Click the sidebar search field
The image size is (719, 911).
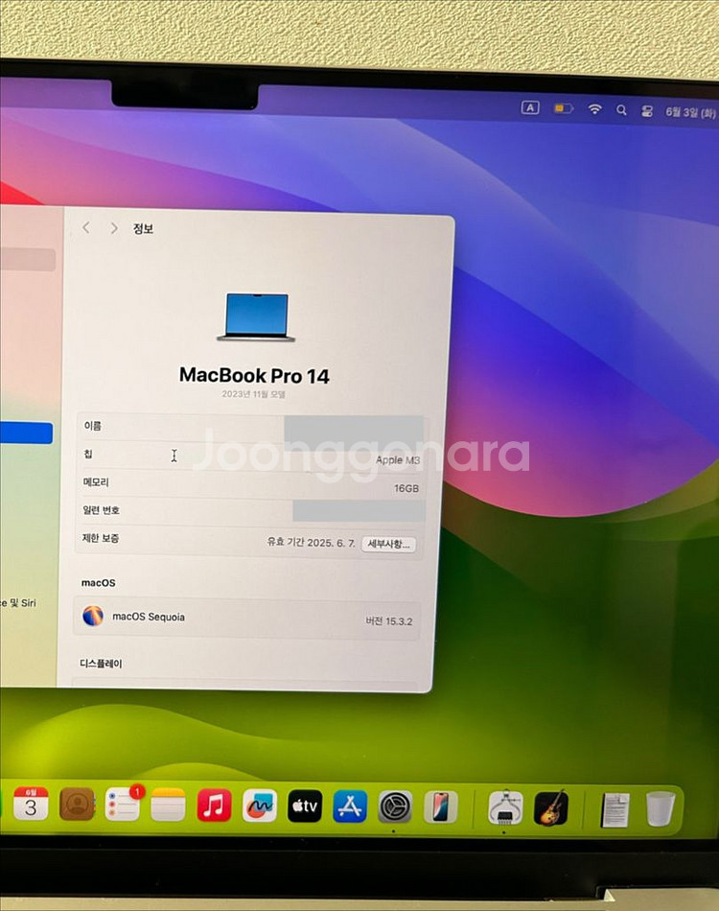point(27,260)
